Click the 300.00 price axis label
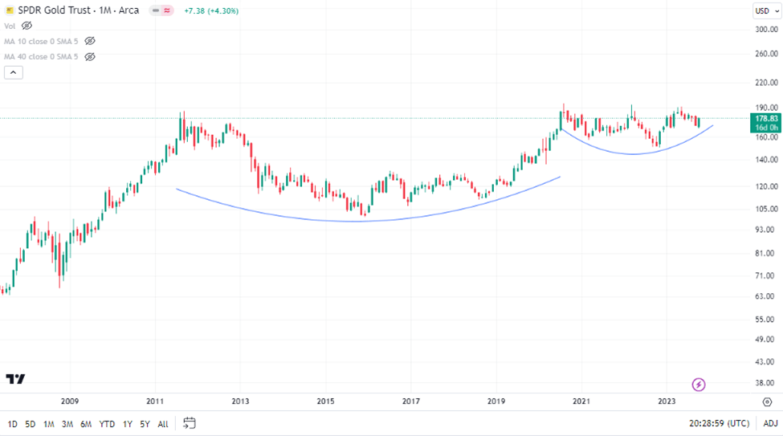Image resolution: width=783 pixels, height=436 pixels. [766, 30]
